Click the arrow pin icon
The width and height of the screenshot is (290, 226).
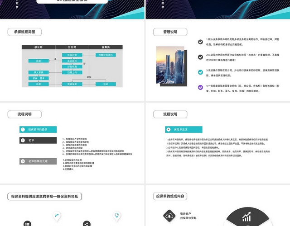point(57,216)
